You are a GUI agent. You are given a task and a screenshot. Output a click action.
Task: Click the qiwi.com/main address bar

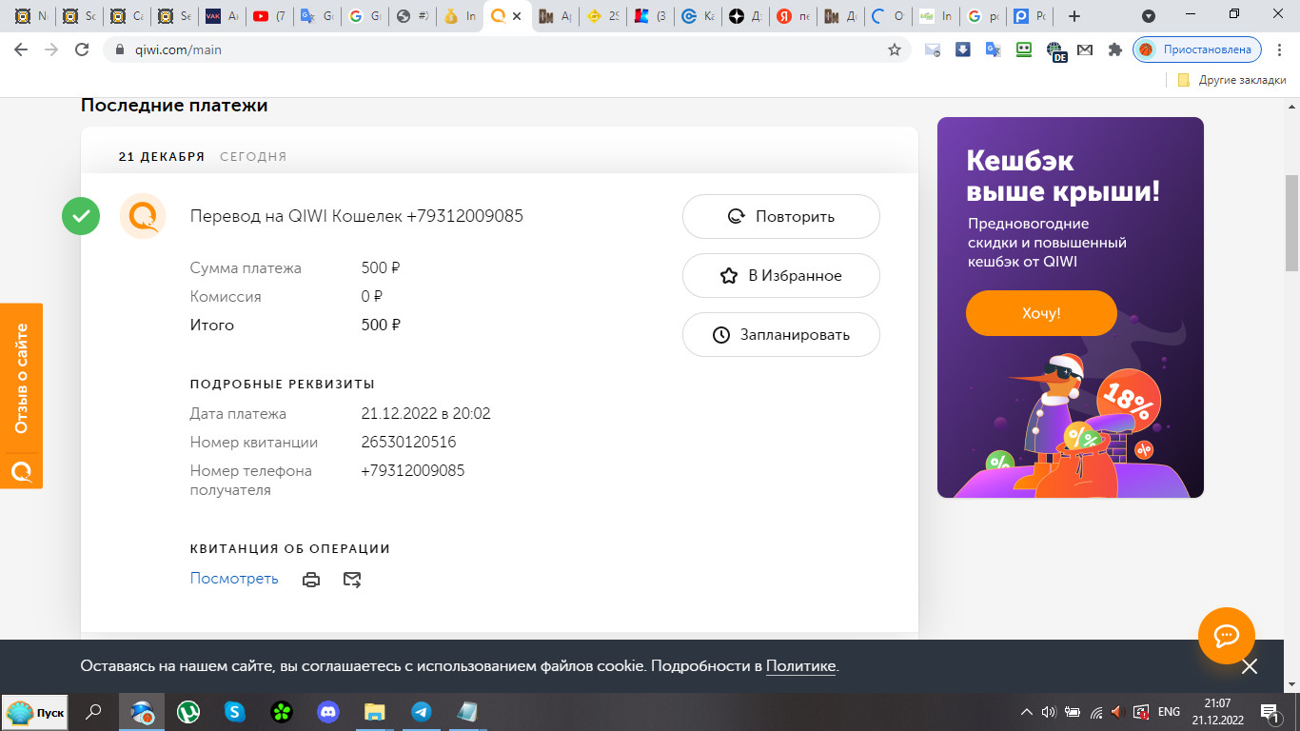point(504,49)
